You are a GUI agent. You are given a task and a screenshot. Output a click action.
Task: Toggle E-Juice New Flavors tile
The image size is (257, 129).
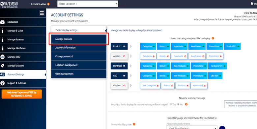point(197,46)
